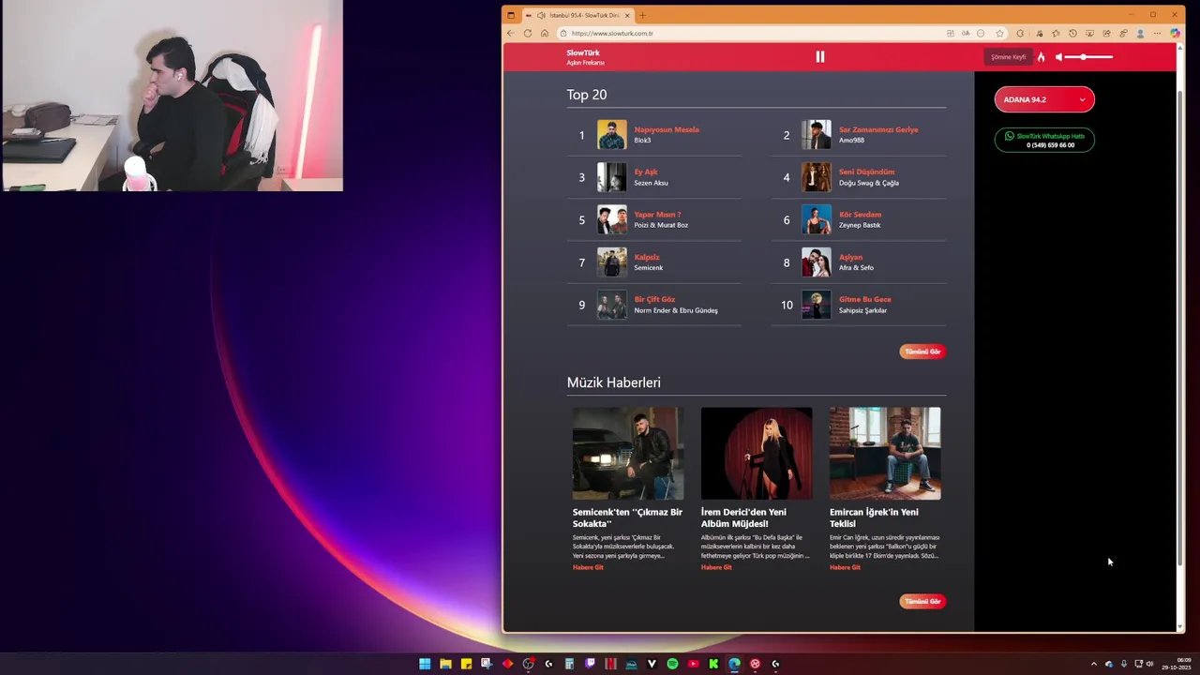Mute the radio with the speaker icon
The image size is (1200, 675).
point(1059,57)
